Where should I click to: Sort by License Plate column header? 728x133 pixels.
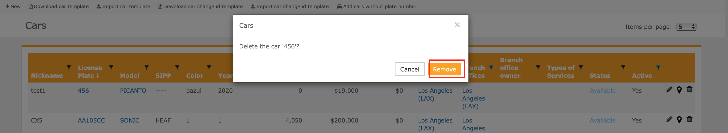click(89, 71)
